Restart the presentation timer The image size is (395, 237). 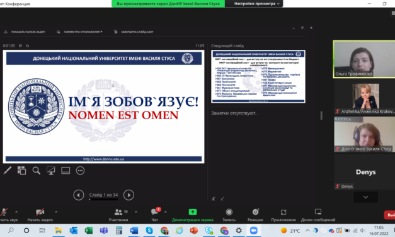[x=28, y=45]
